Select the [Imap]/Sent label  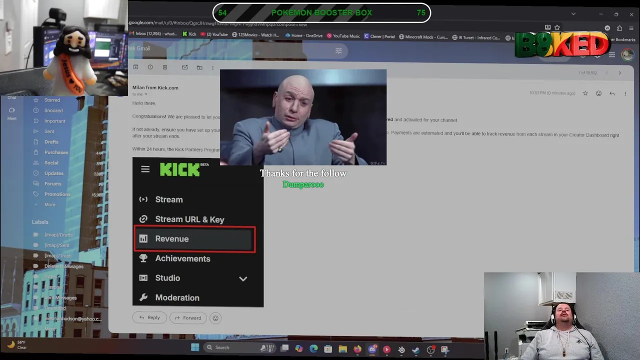pos(56,245)
